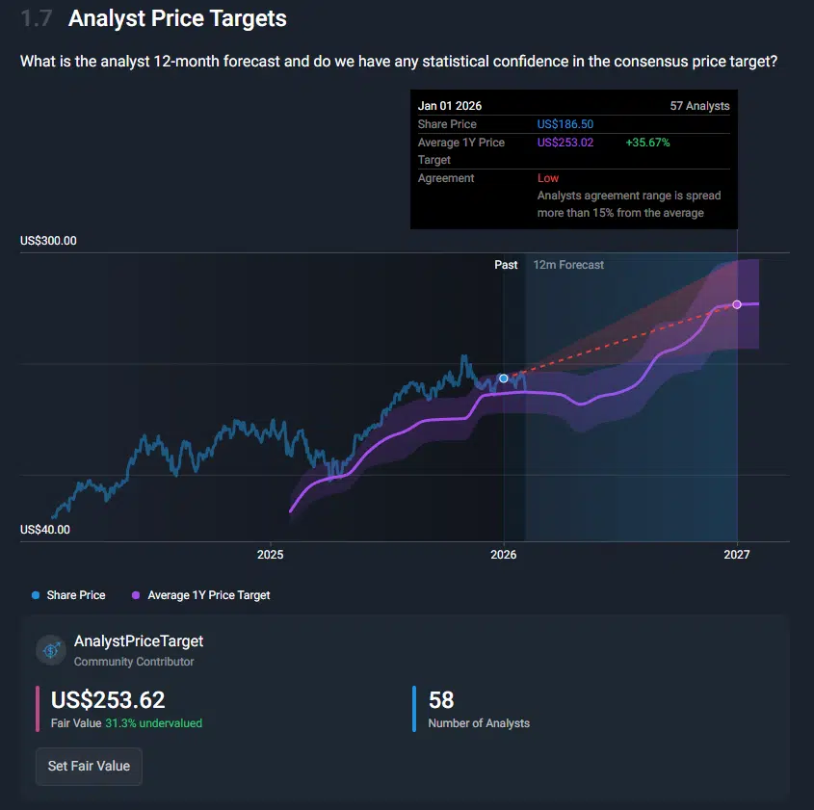Click the US$253.62 fair value figure
Screen dimensions: 814x810
[x=108, y=700]
